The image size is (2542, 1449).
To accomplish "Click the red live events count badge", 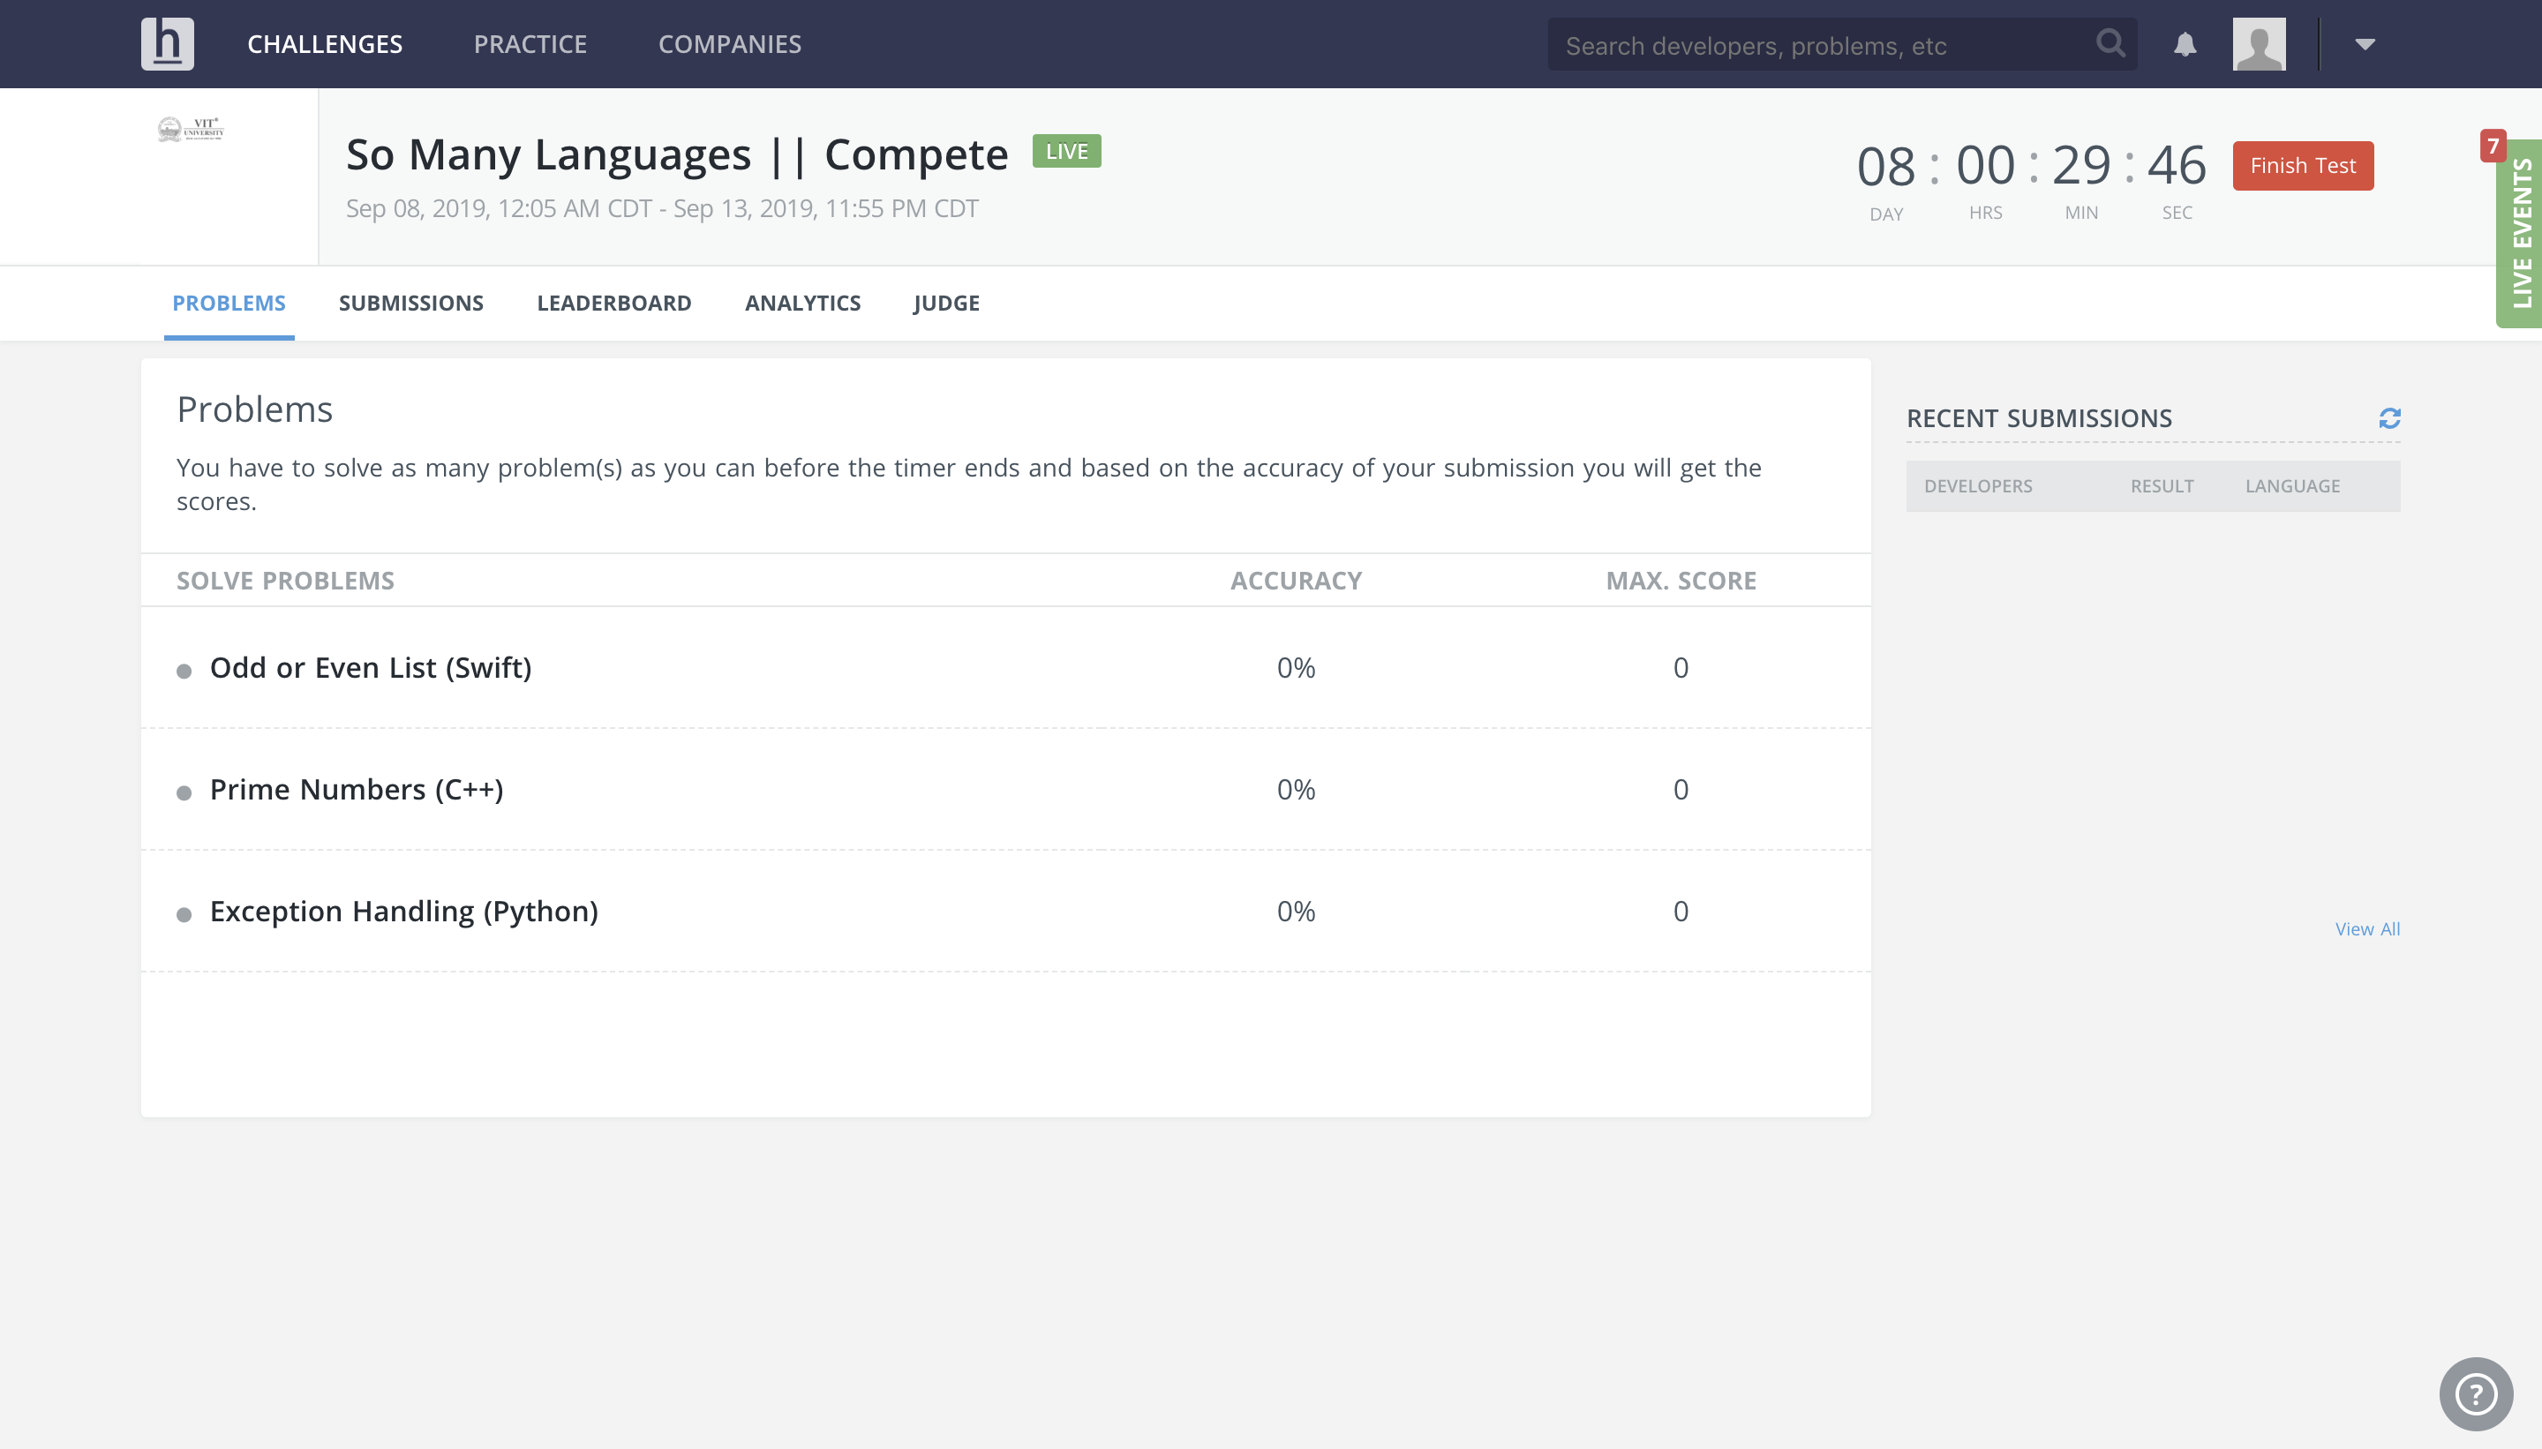I will [2493, 146].
